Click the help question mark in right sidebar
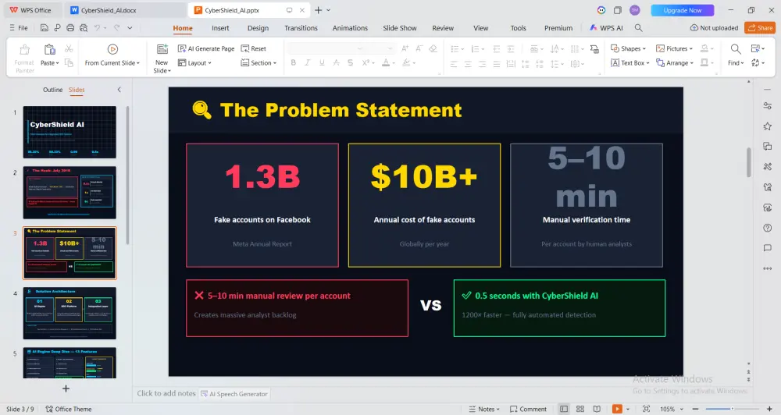The width and height of the screenshot is (781, 415). pos(768,228)
